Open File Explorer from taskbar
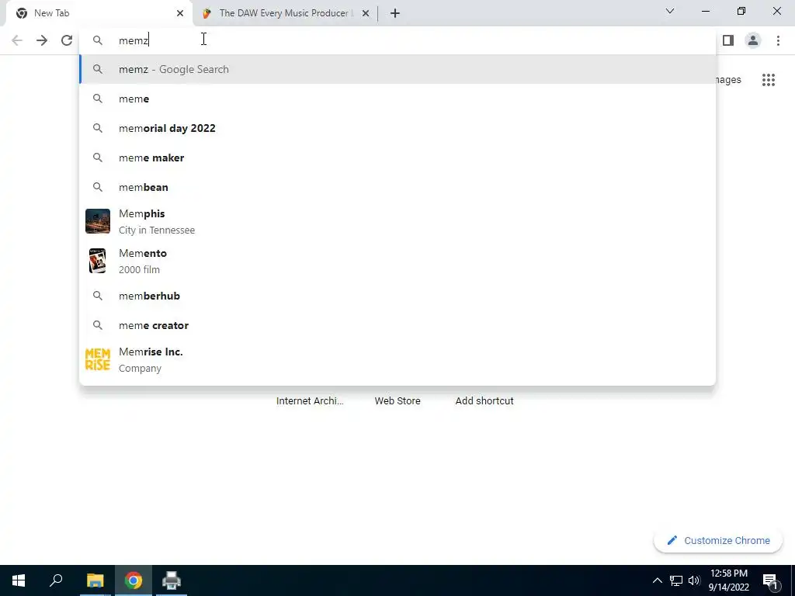The width and height of the screenshot is (795, 596). (95, 580)
